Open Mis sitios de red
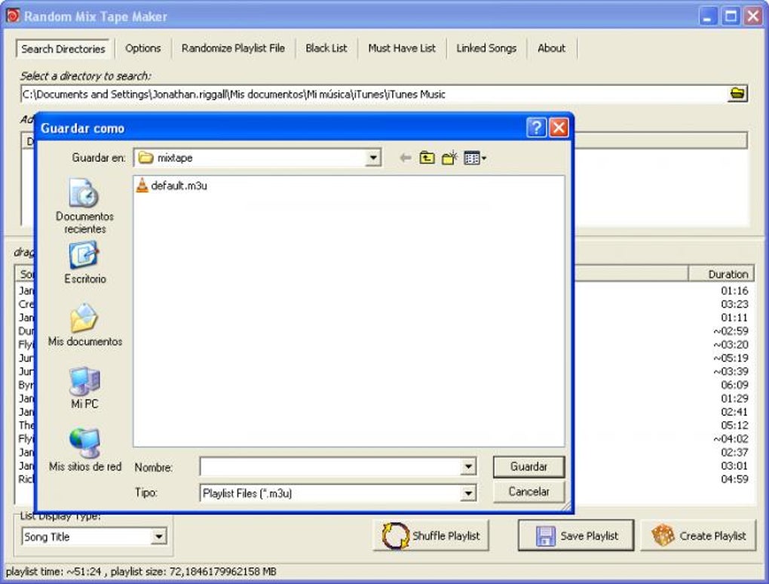769x584 pixels. (x=84, y=450)
